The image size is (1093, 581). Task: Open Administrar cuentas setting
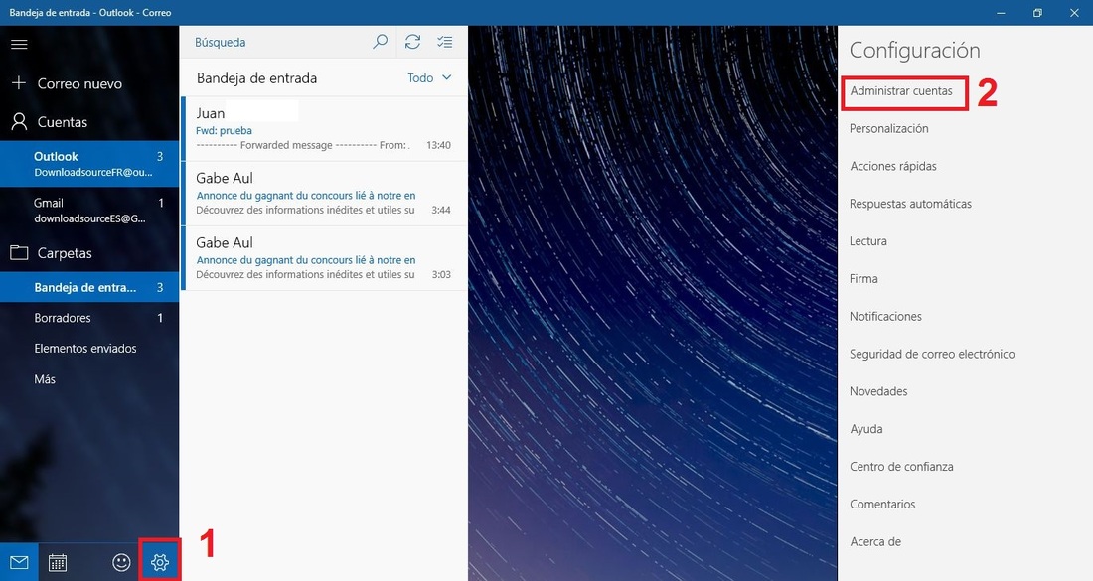[x=900, y=90]
